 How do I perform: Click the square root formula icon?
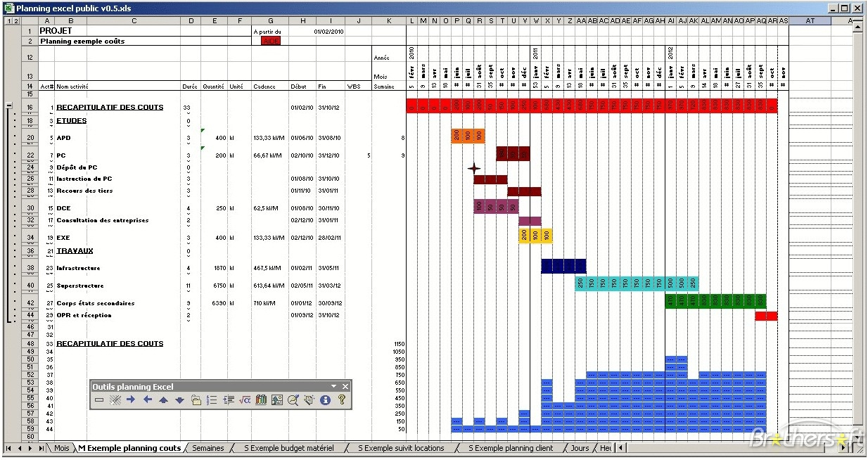(x=245, y=400)
